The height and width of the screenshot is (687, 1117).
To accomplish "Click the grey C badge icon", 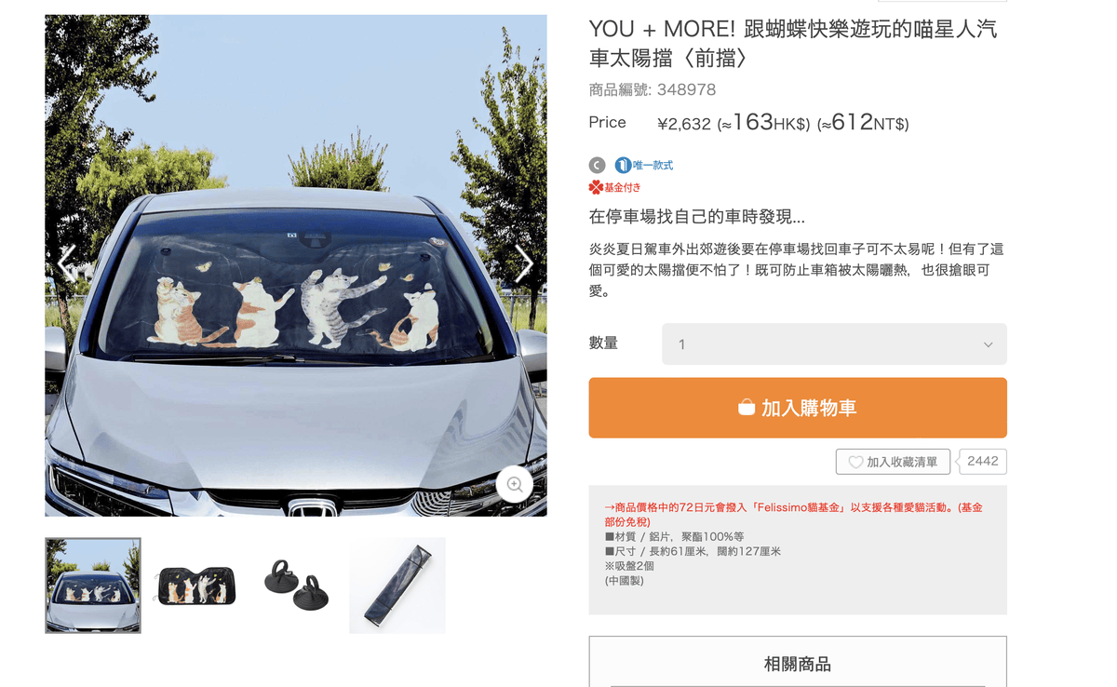I will click(x=598, y=165).
